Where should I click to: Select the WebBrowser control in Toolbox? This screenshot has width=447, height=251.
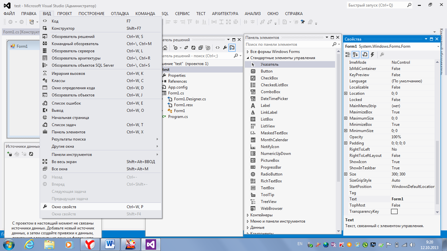(290, 209)
